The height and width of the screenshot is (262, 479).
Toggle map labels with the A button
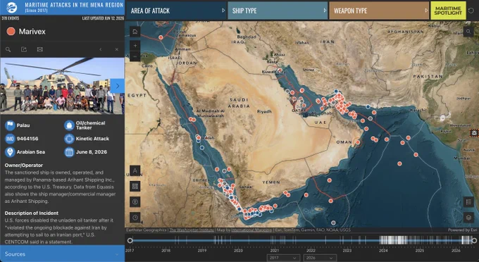135,170
